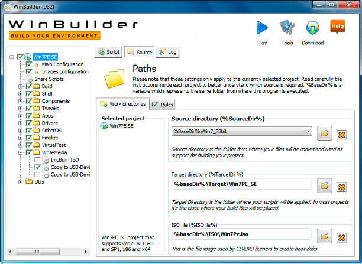This screenshot has width=362, height=264.
Task: Click the Main Configuration lock icon
Action: tap(37, 65)
